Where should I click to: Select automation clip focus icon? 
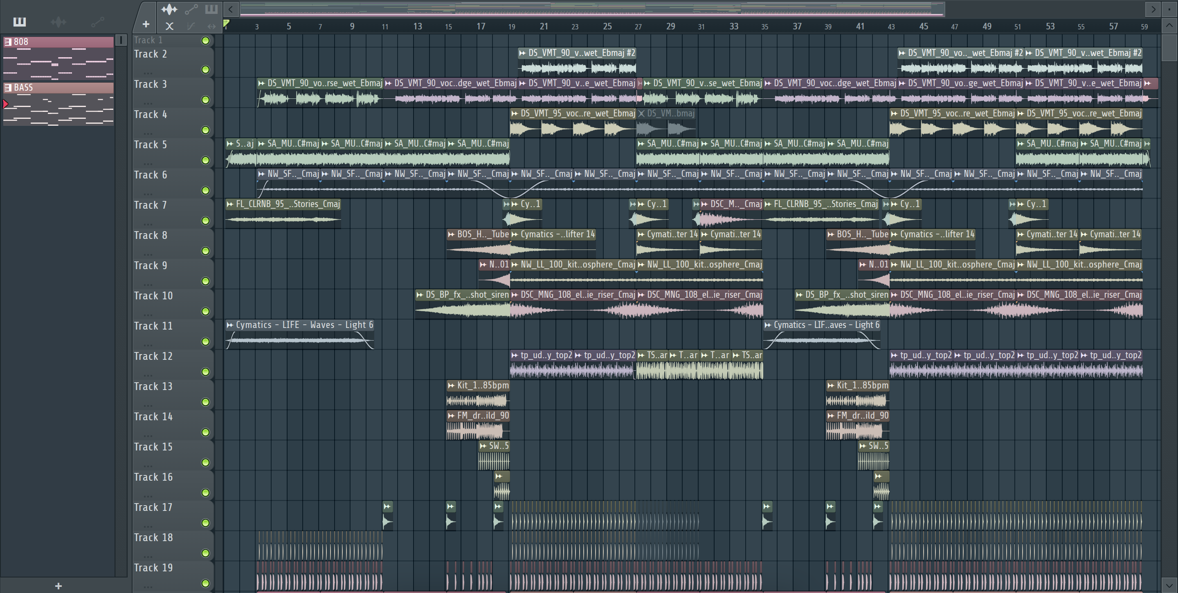click(191, 9)
